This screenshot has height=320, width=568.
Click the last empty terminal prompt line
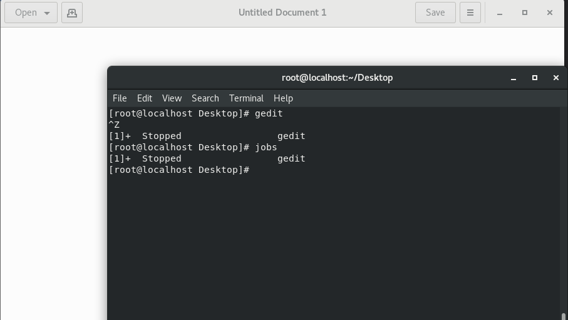point(179,170)
